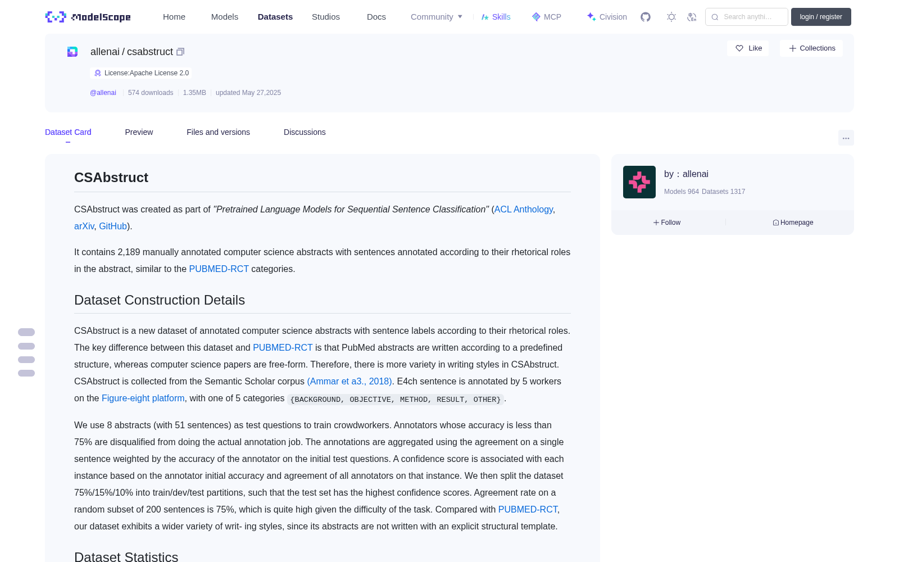
Task: Open the Ammar et al. 2018 citation
Action: pos(349,381)
